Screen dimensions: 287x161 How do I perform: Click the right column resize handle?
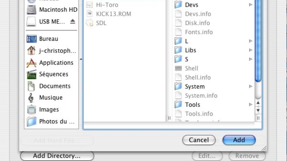tap(258, 118)
